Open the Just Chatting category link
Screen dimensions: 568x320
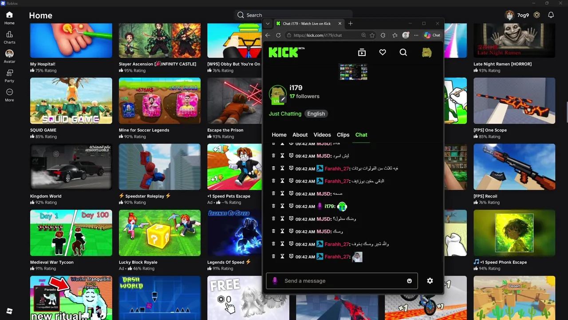[x=285, y=114]
